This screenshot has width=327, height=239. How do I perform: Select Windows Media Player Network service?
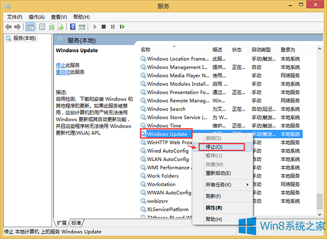point(221,76)
